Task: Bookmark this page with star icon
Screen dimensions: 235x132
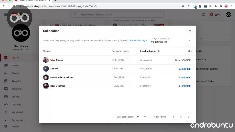Action: [x=188, y=6]
